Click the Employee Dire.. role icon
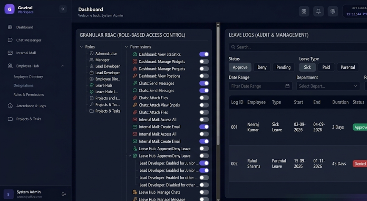 (91, 79)
